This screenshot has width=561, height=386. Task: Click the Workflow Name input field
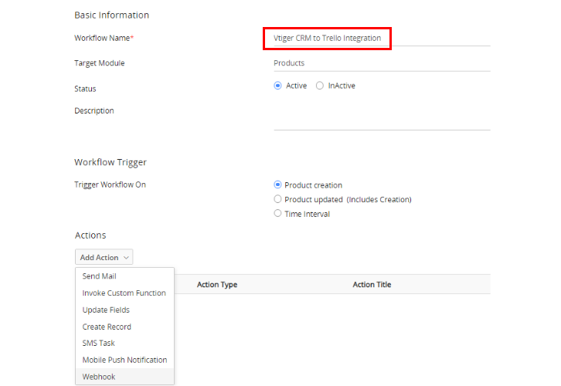pyautogui.click(x=382, y=39)
